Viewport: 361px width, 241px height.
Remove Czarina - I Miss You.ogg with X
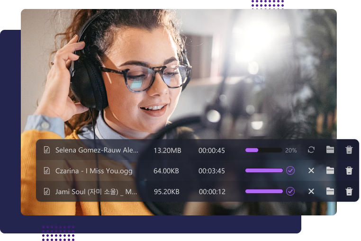coord(311,170)
